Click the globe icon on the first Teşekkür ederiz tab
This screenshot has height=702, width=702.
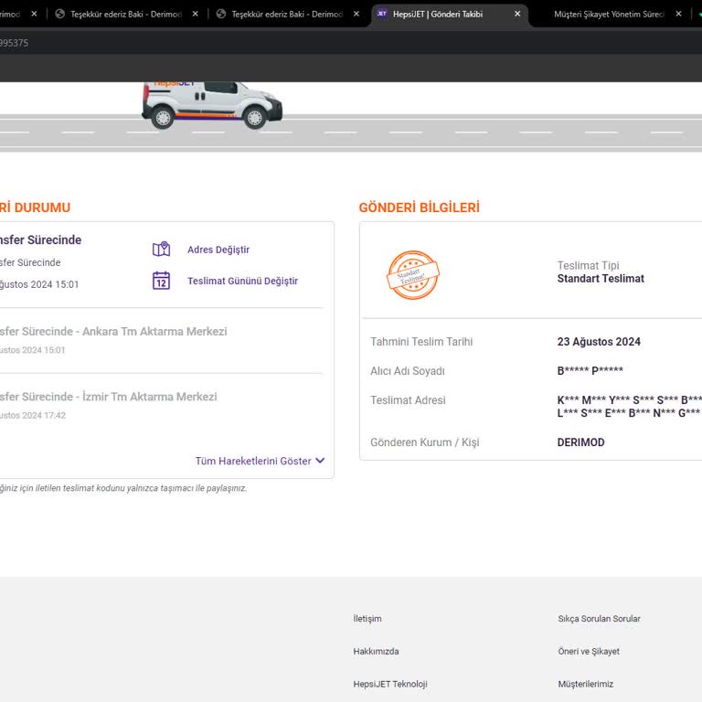59,14
